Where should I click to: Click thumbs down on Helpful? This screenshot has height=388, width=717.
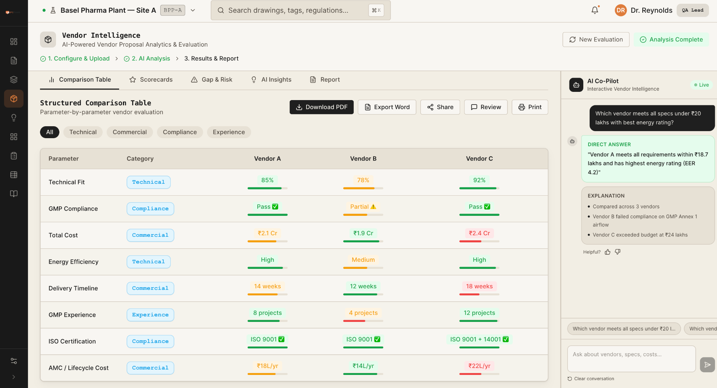(618, 252)
